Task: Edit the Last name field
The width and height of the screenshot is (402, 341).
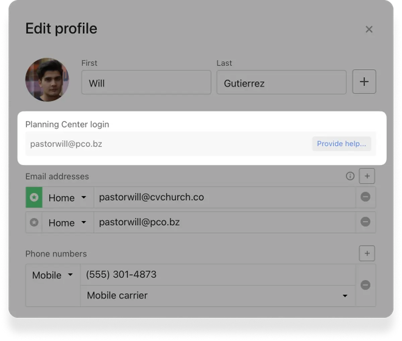Action: point(281,82)
